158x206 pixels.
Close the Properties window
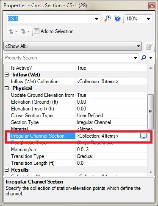152,6
